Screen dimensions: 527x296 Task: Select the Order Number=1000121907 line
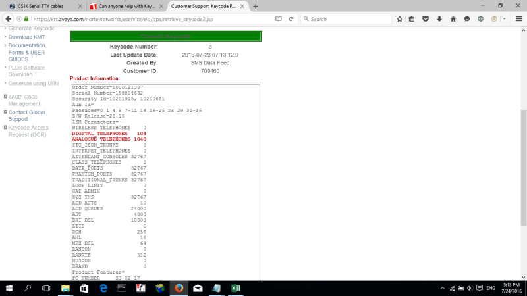[107, 87]
